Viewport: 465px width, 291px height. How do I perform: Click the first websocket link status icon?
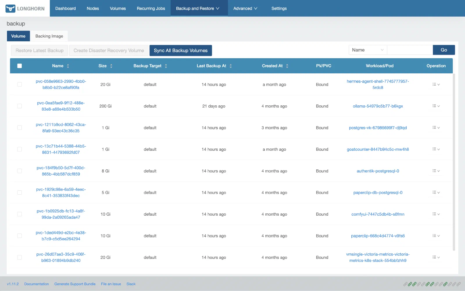[x=405, y=284]
